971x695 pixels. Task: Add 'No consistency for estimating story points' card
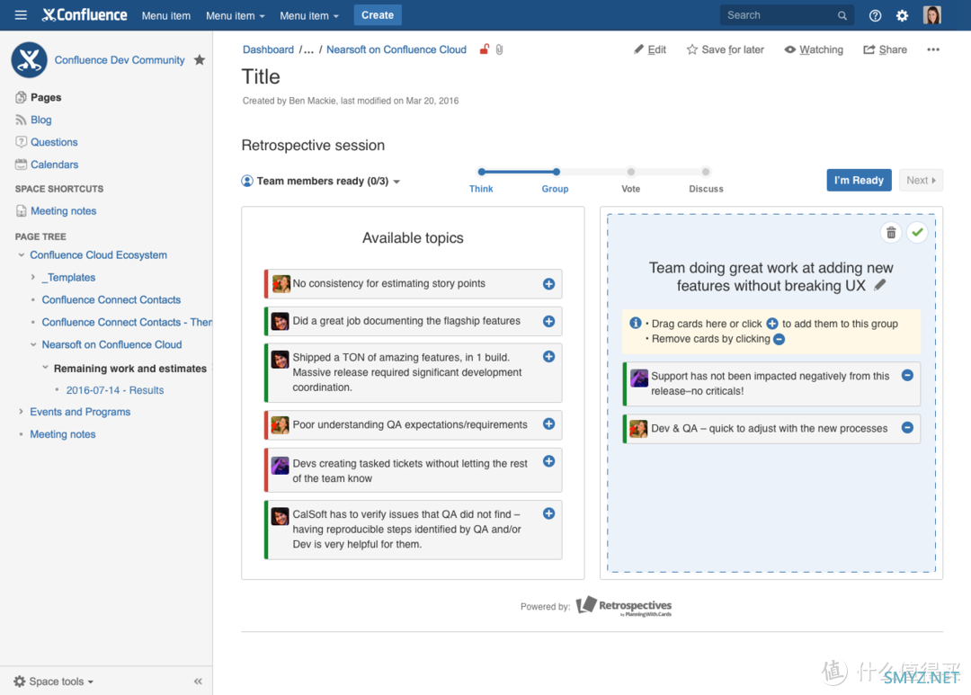tap(548, 284)
